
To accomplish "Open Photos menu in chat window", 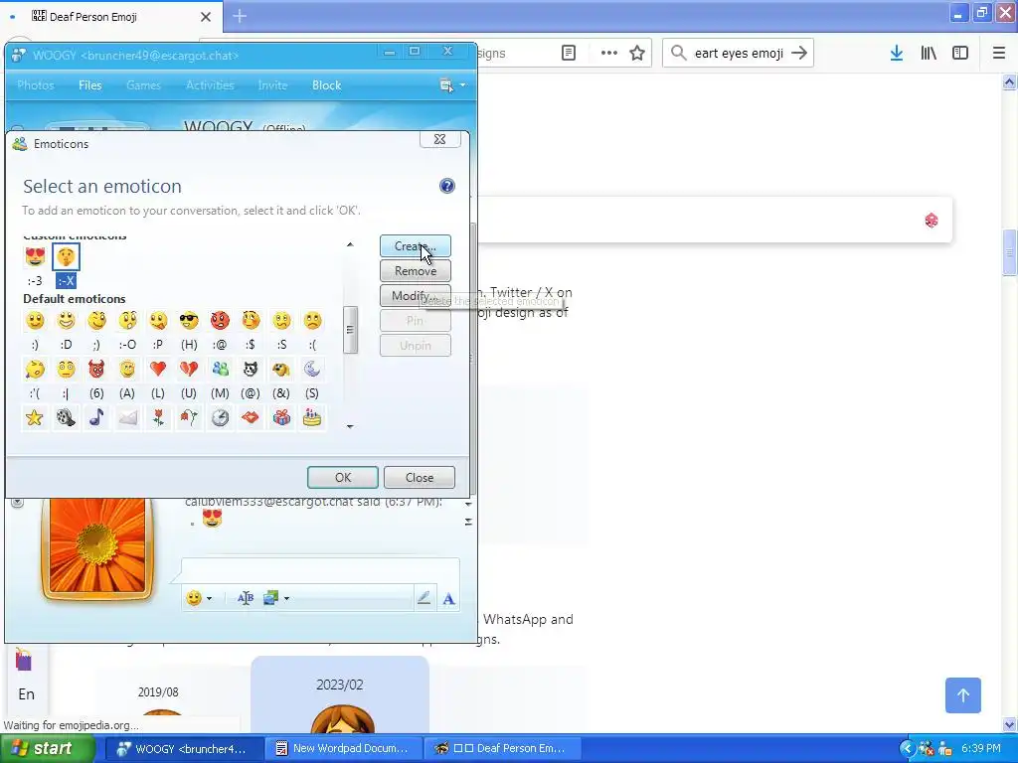I will [x=36, y=85].
